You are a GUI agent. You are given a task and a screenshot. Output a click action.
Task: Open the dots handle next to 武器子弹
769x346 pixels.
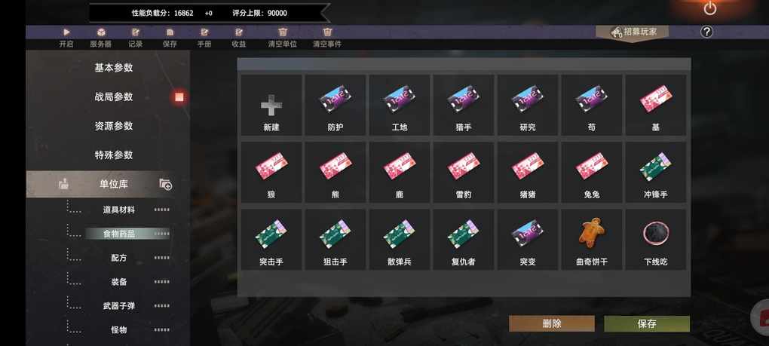tap(162, 306)
